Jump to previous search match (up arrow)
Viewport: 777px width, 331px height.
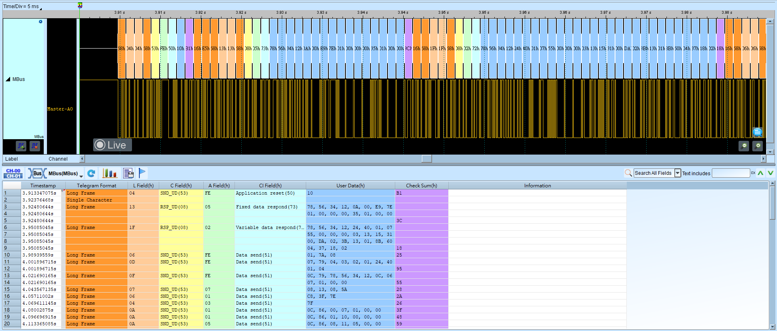(x=761, y=173)
